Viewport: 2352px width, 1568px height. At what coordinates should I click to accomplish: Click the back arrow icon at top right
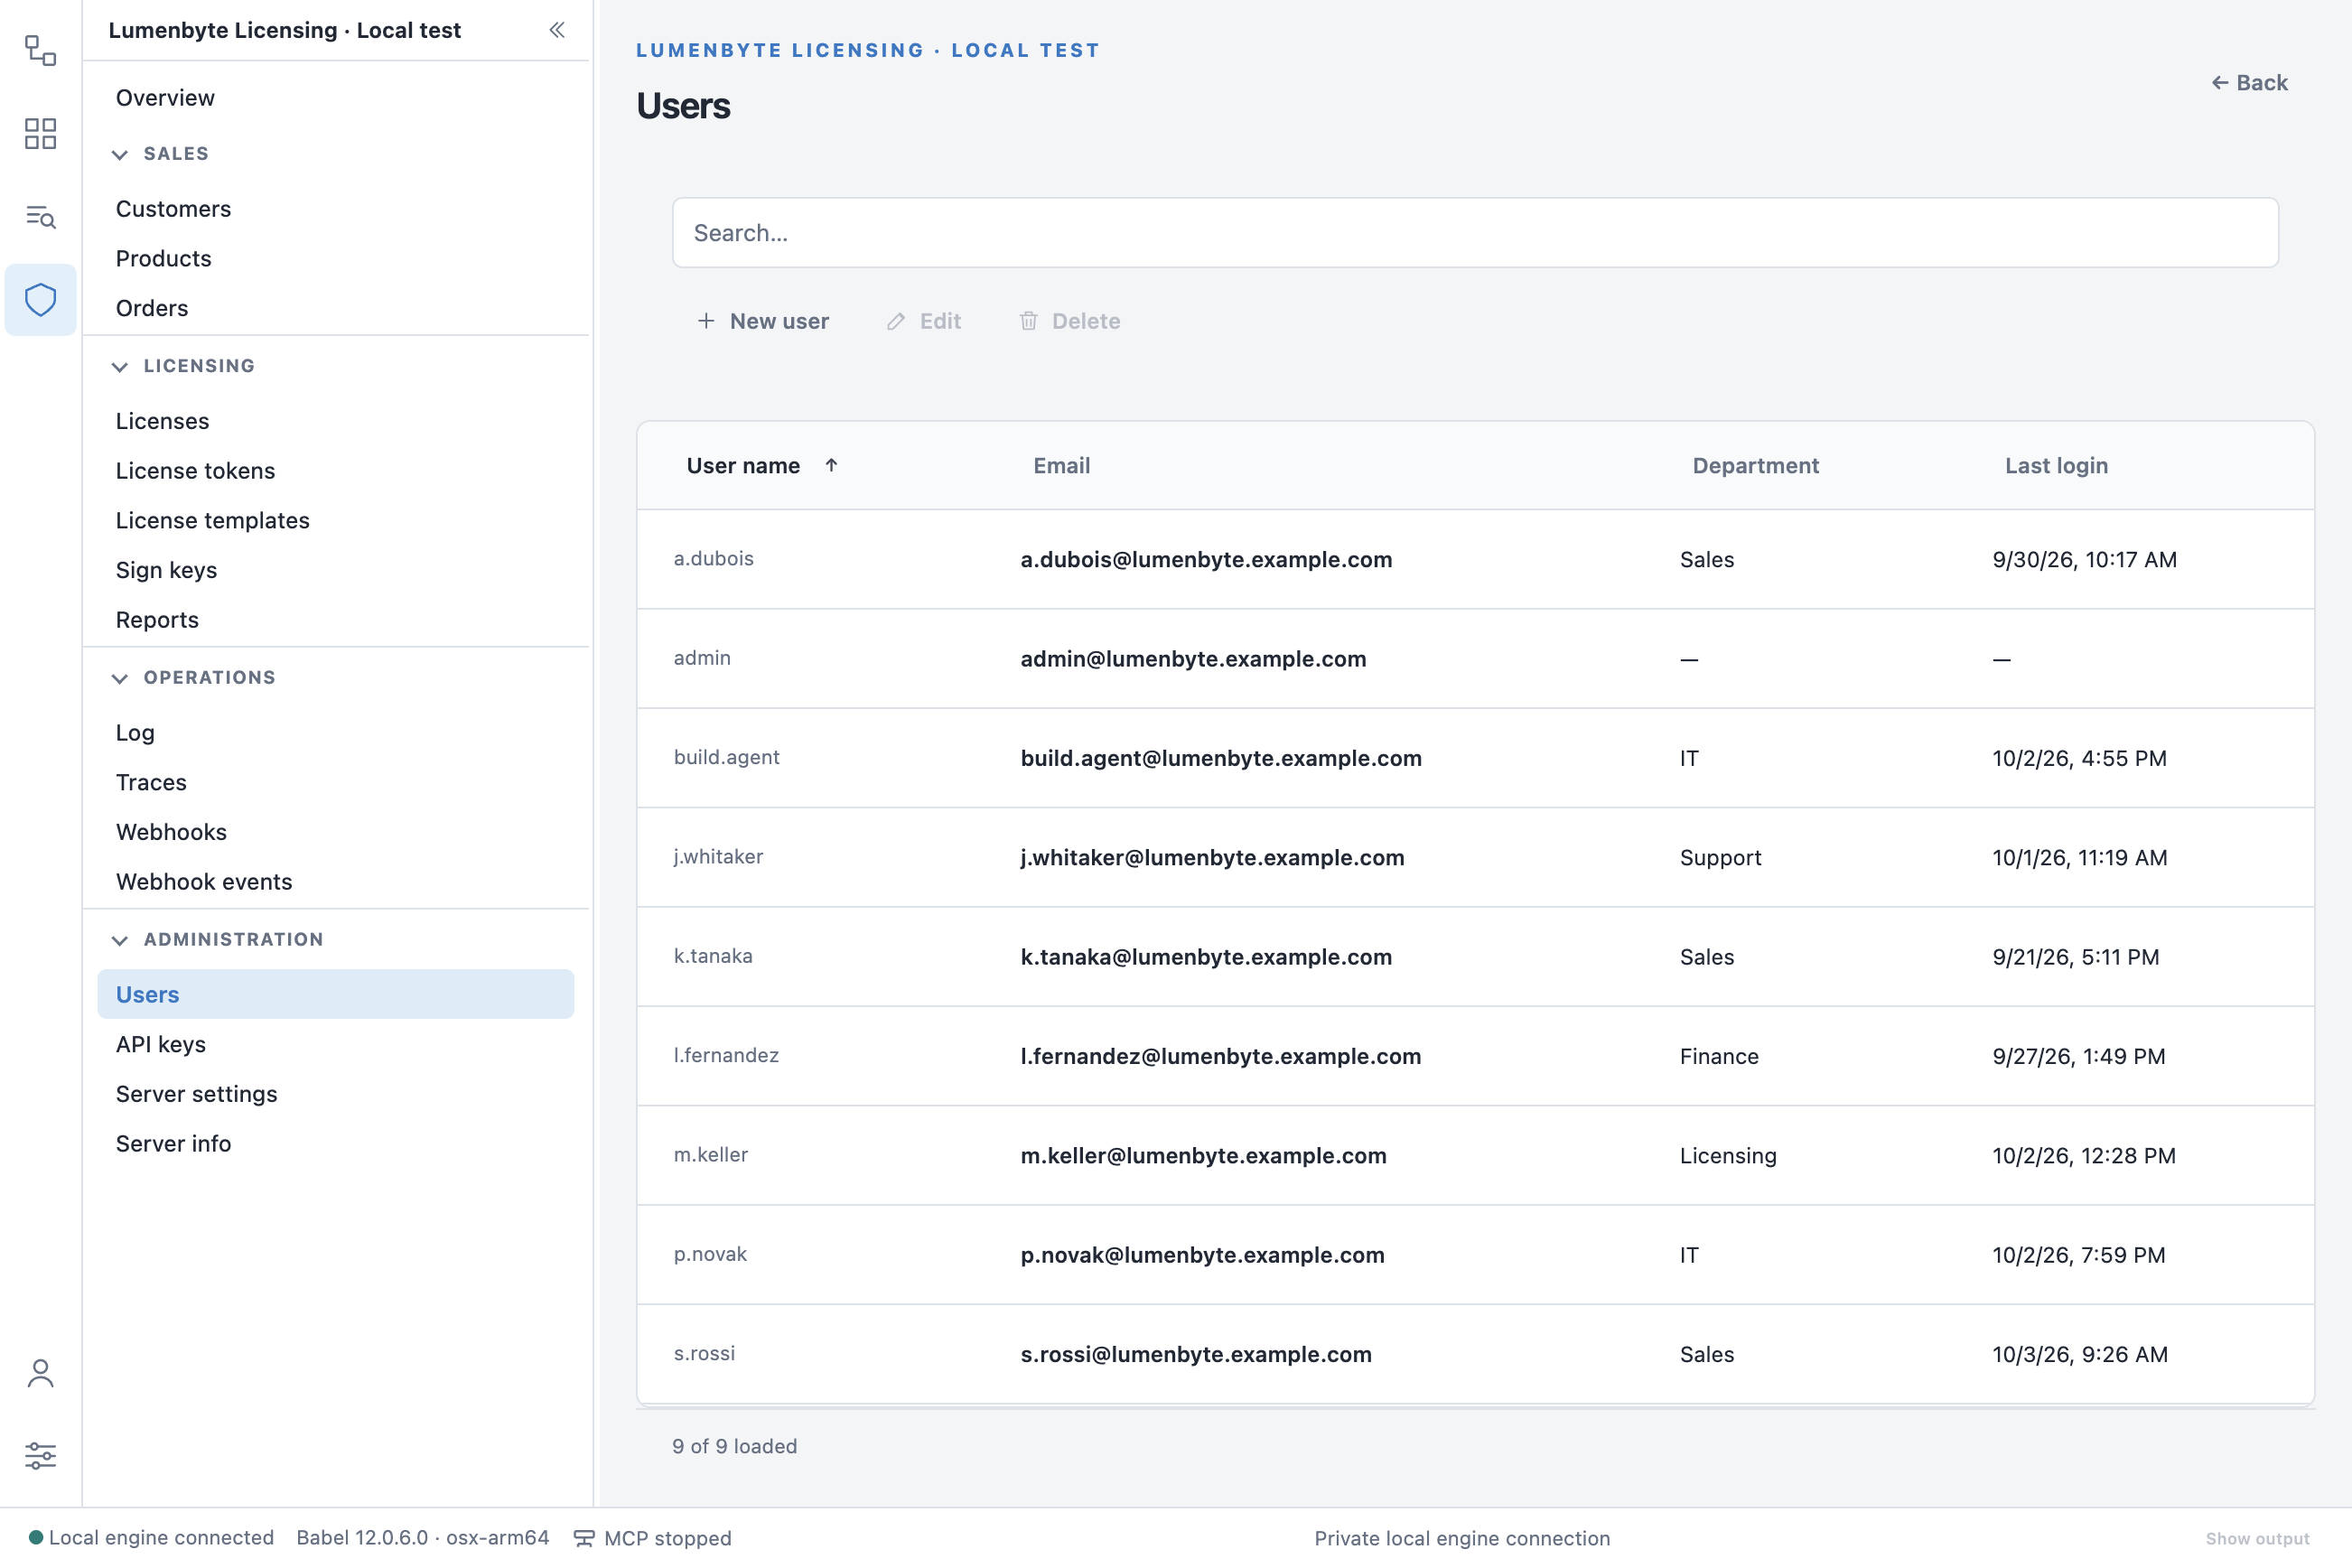pyautogui.click(x=2219, y=83)
